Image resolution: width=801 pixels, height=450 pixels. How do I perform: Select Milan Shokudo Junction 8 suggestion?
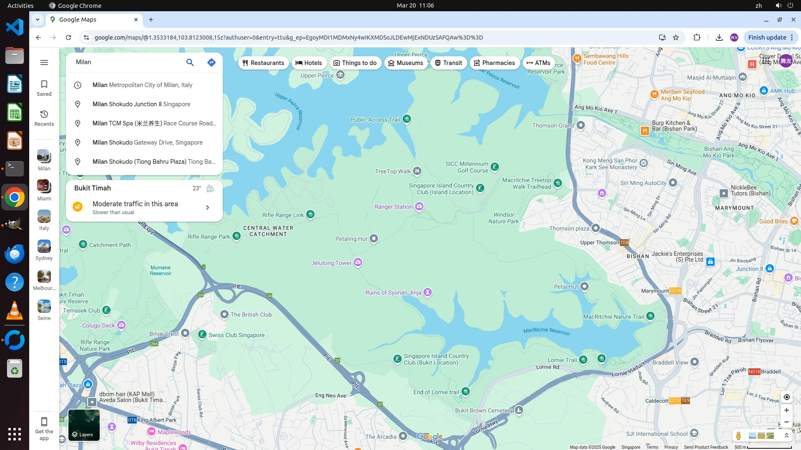coord(141,104)
